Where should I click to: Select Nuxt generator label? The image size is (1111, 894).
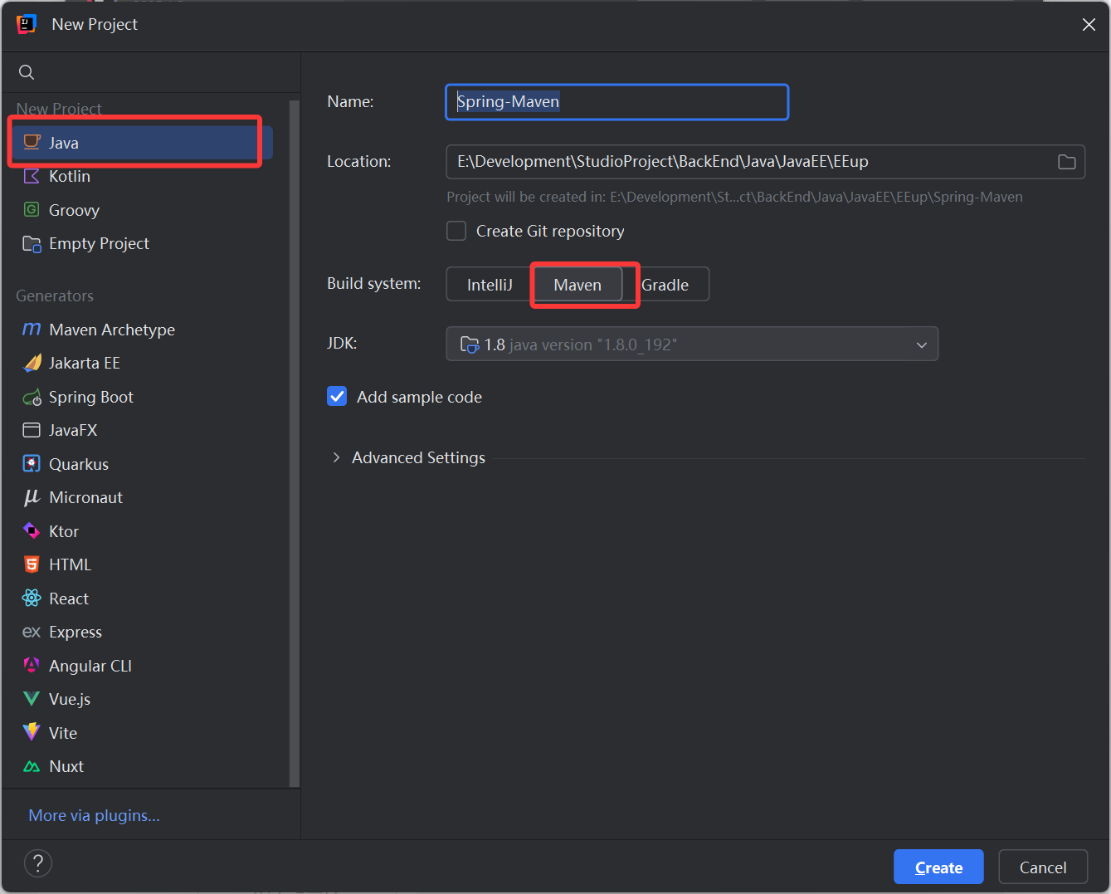pos(66,766)
